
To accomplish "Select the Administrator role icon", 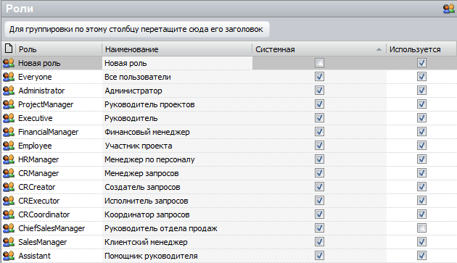I will (x=9, y=91).
